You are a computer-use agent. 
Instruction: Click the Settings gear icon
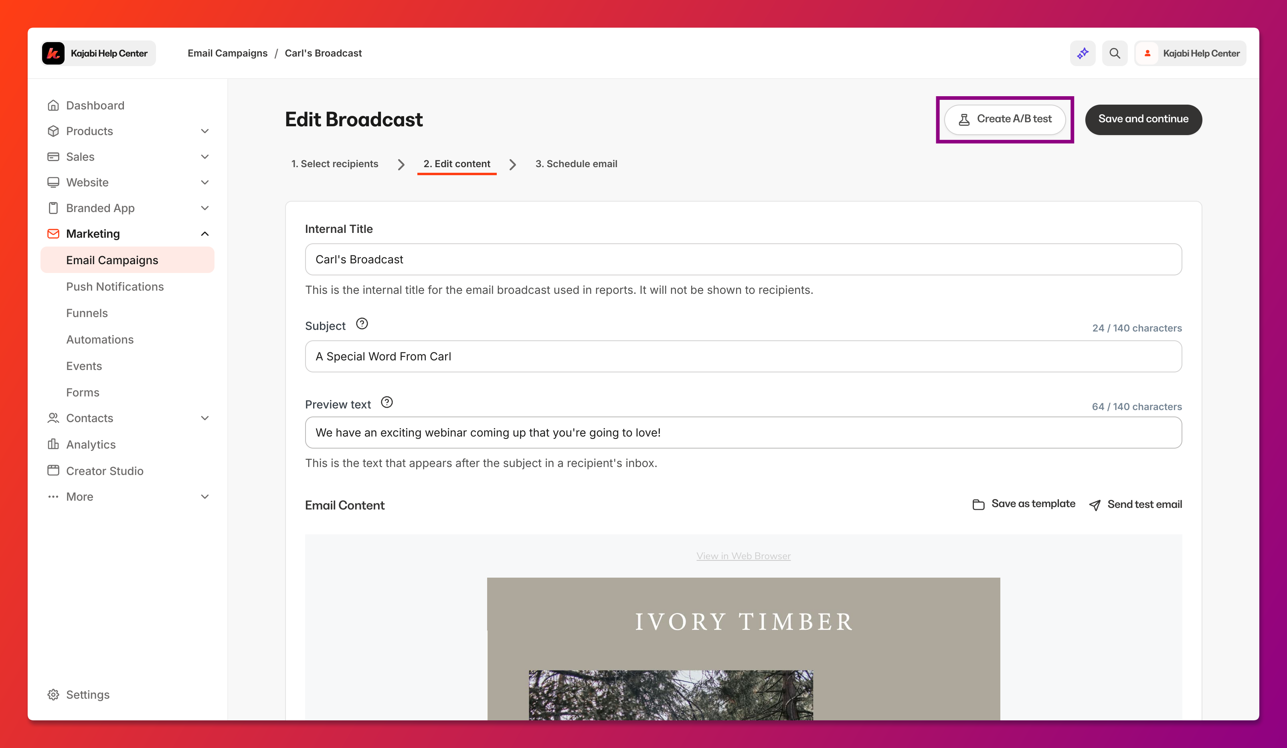pyautogui.click(x=53, y=694)
